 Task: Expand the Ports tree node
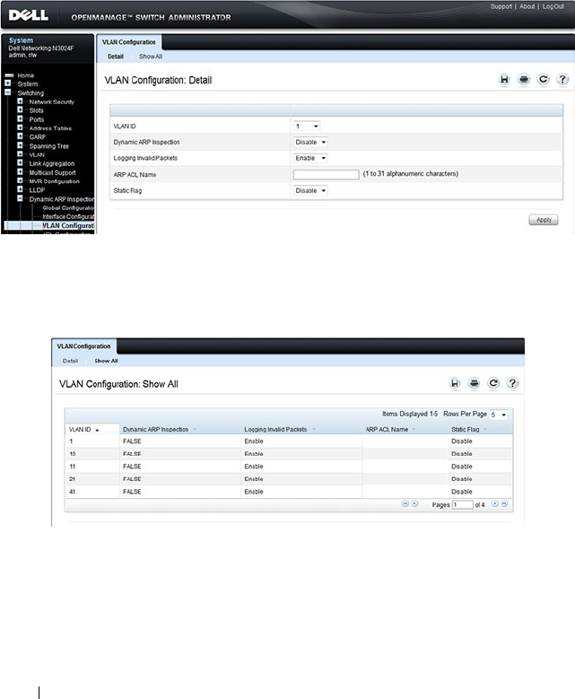pyautogui.click(x=20, y=119)
